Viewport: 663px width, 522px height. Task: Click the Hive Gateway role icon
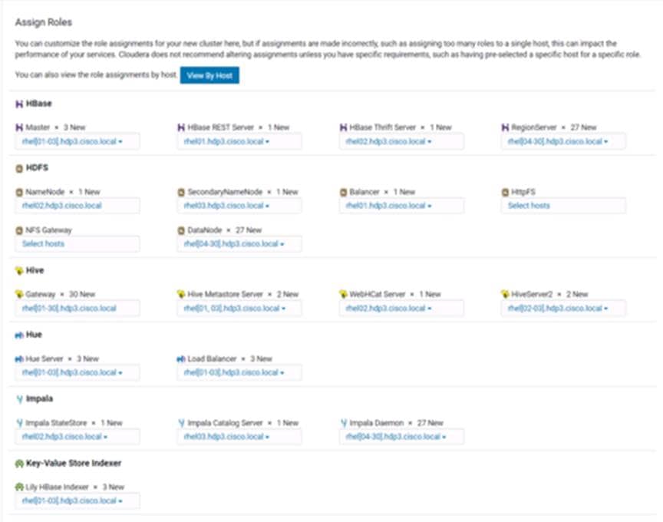coord(19,294)
